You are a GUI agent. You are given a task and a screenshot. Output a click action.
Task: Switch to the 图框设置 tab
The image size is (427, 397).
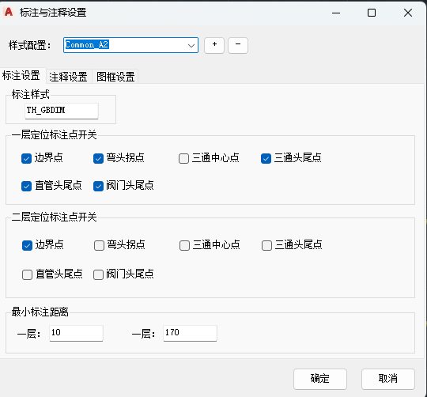tap(115, 77)
